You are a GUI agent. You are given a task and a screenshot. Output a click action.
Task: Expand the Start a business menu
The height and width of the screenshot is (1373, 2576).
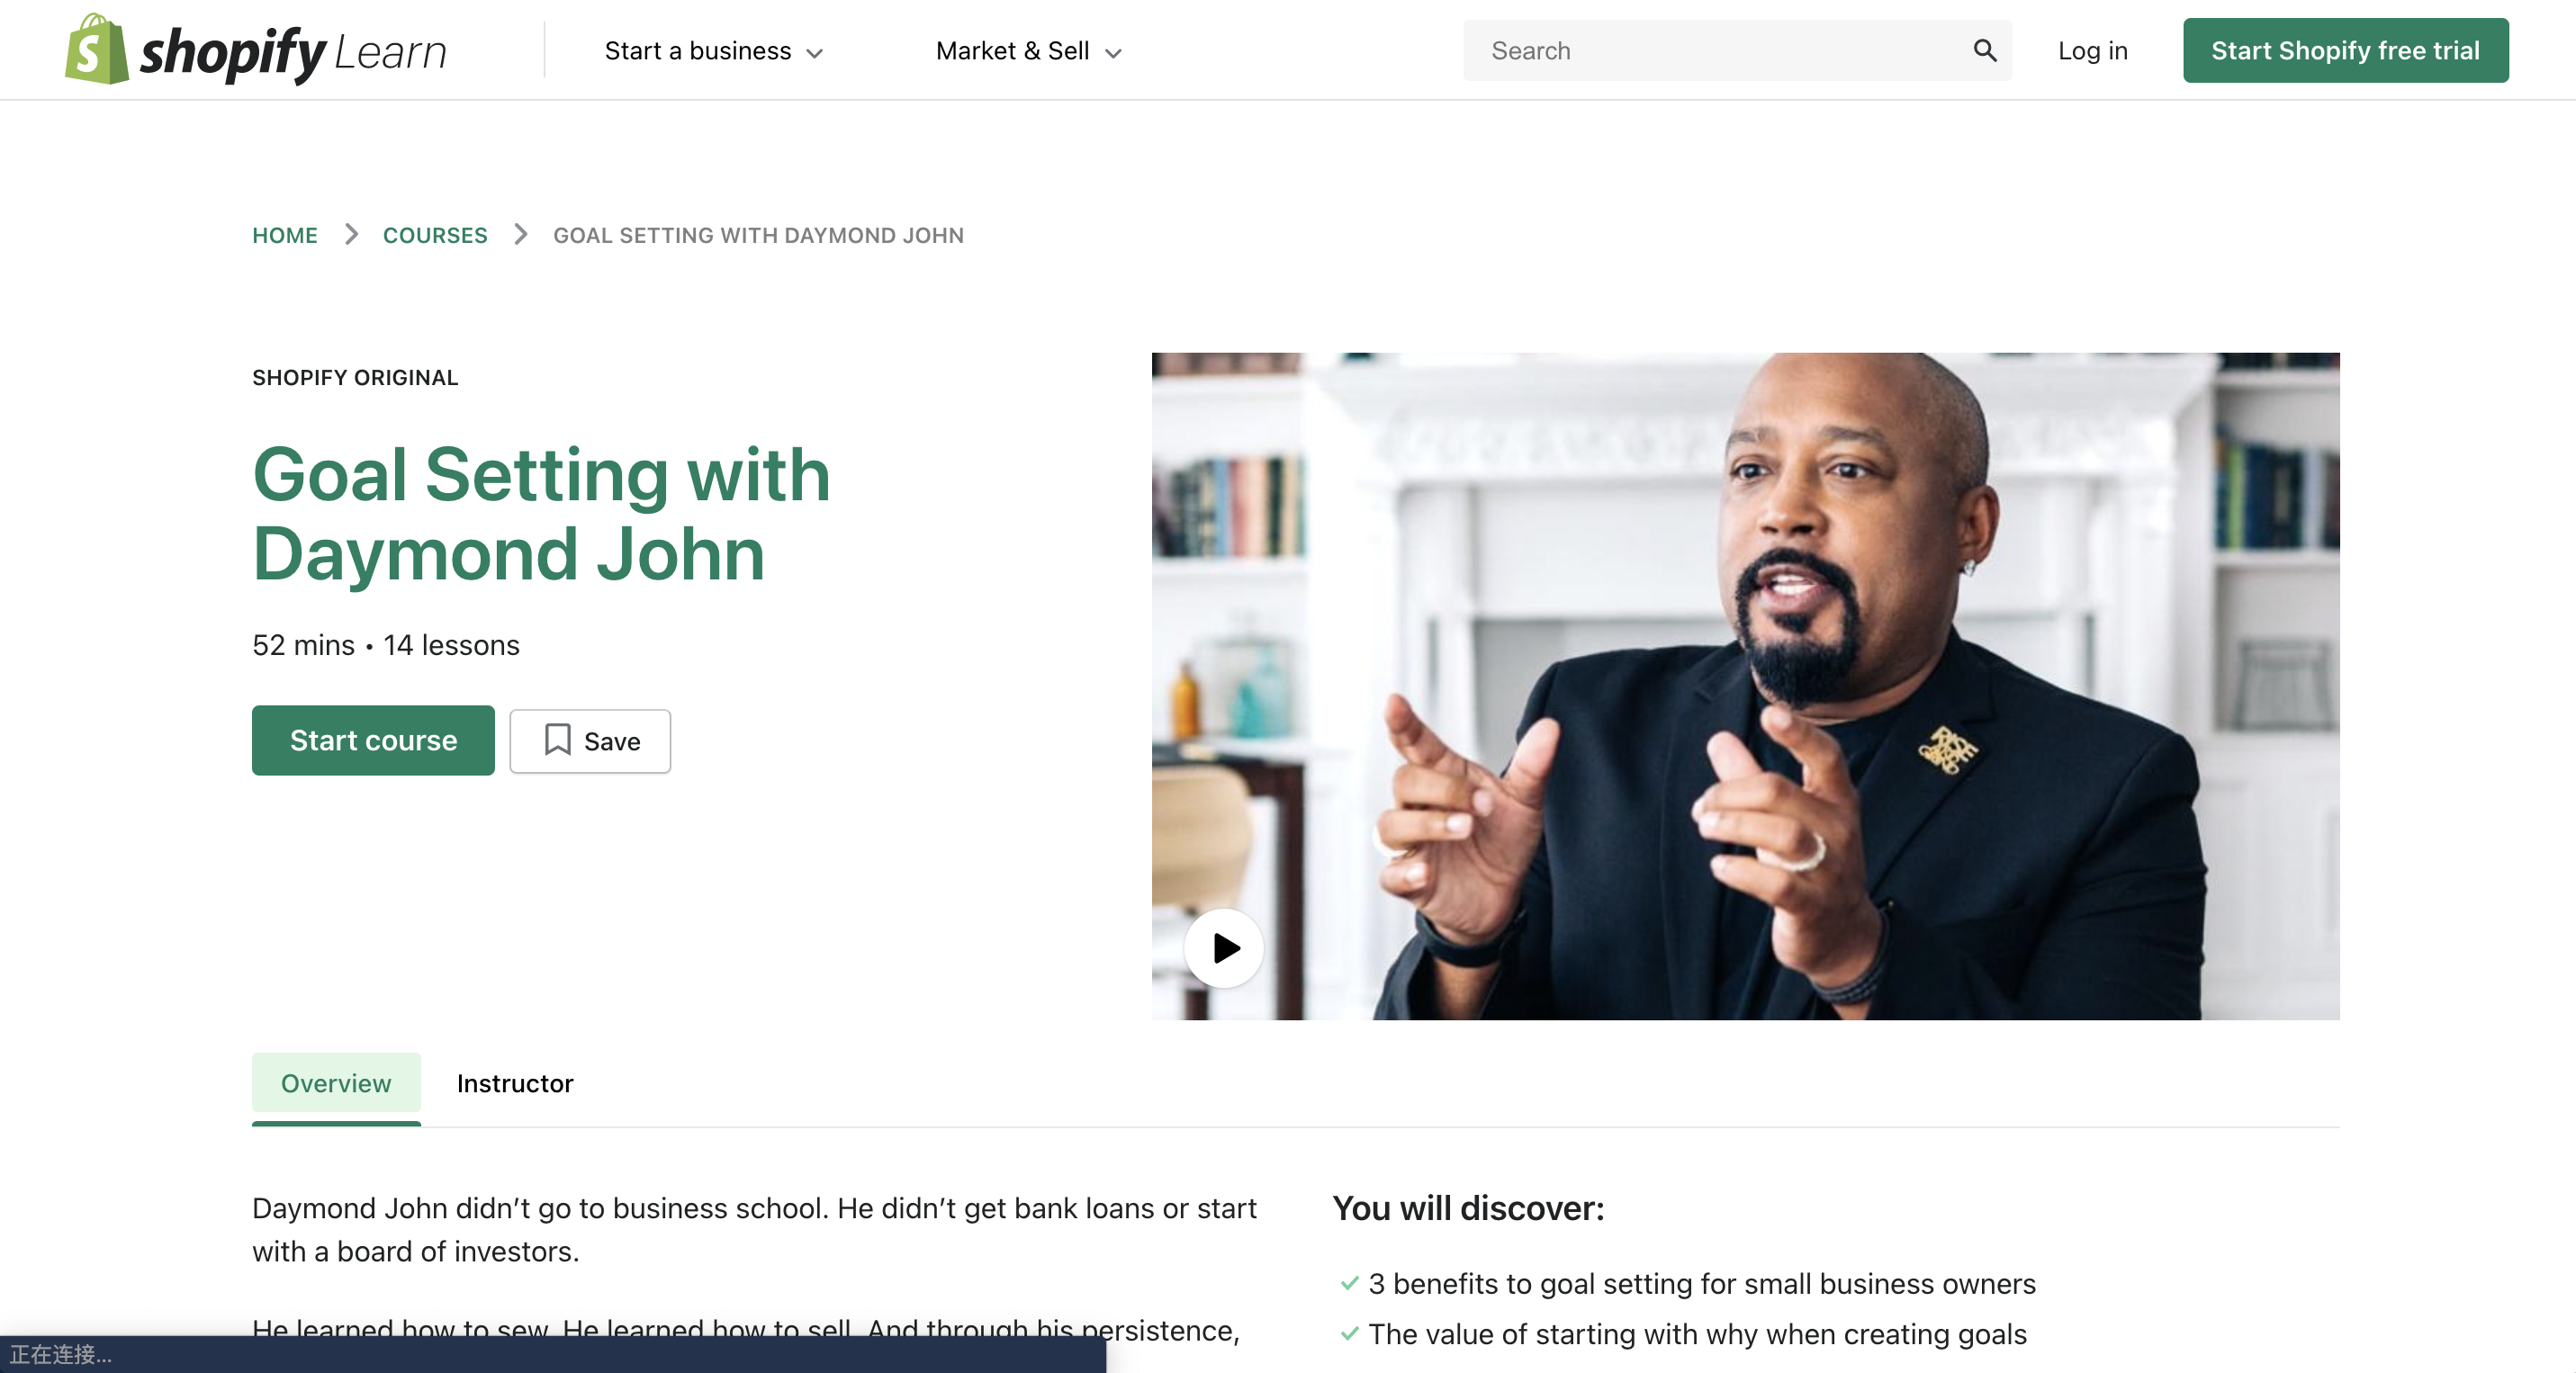[714, 51]
